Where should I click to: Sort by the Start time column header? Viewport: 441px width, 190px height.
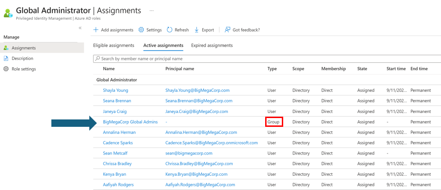(396, 69)
